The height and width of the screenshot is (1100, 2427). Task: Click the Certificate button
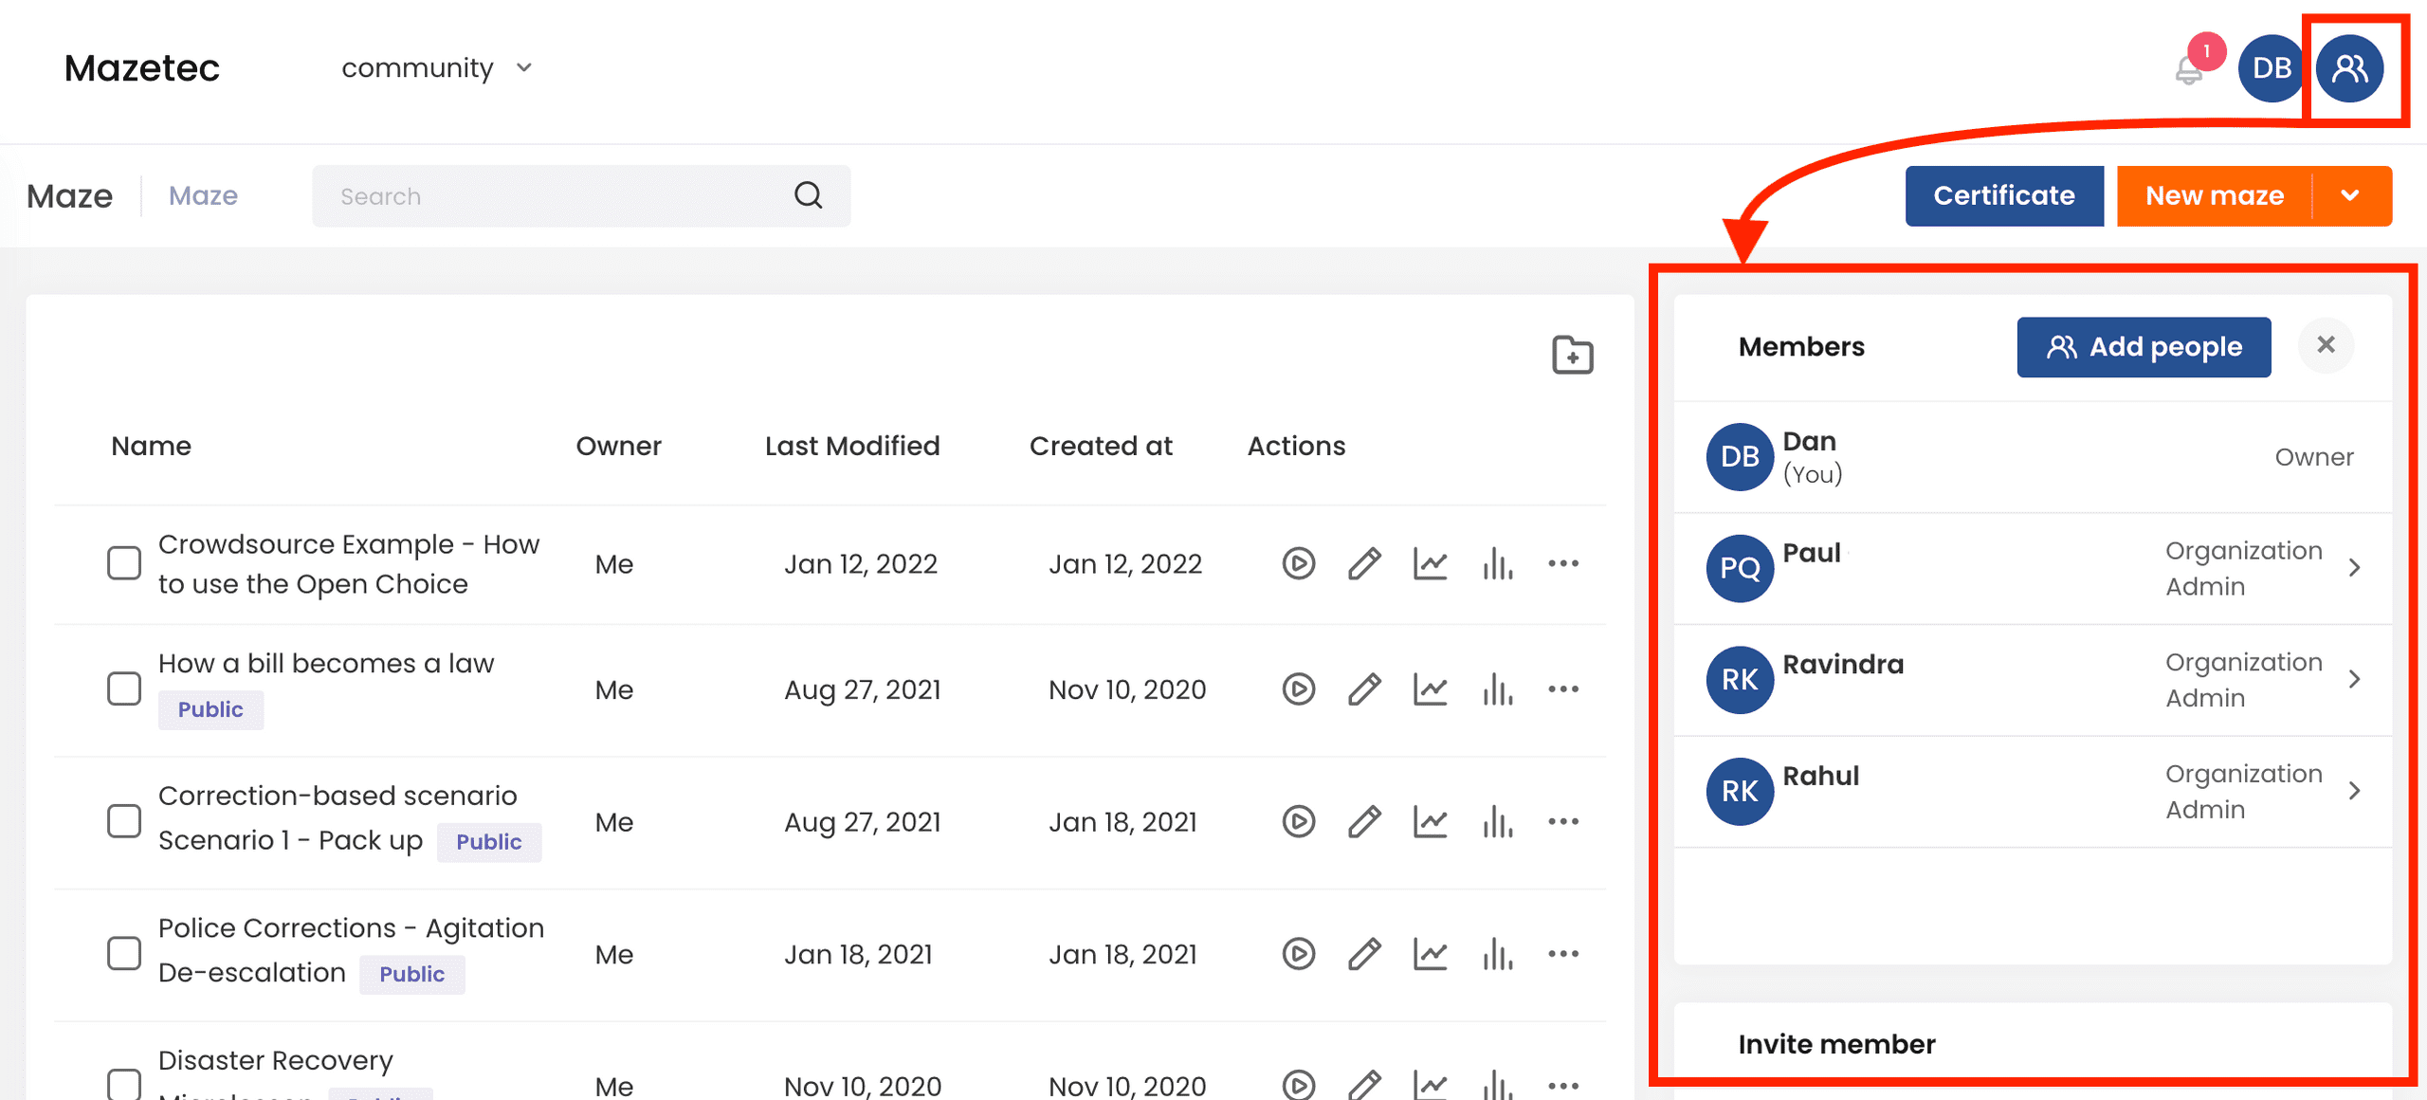[2004, 195]
